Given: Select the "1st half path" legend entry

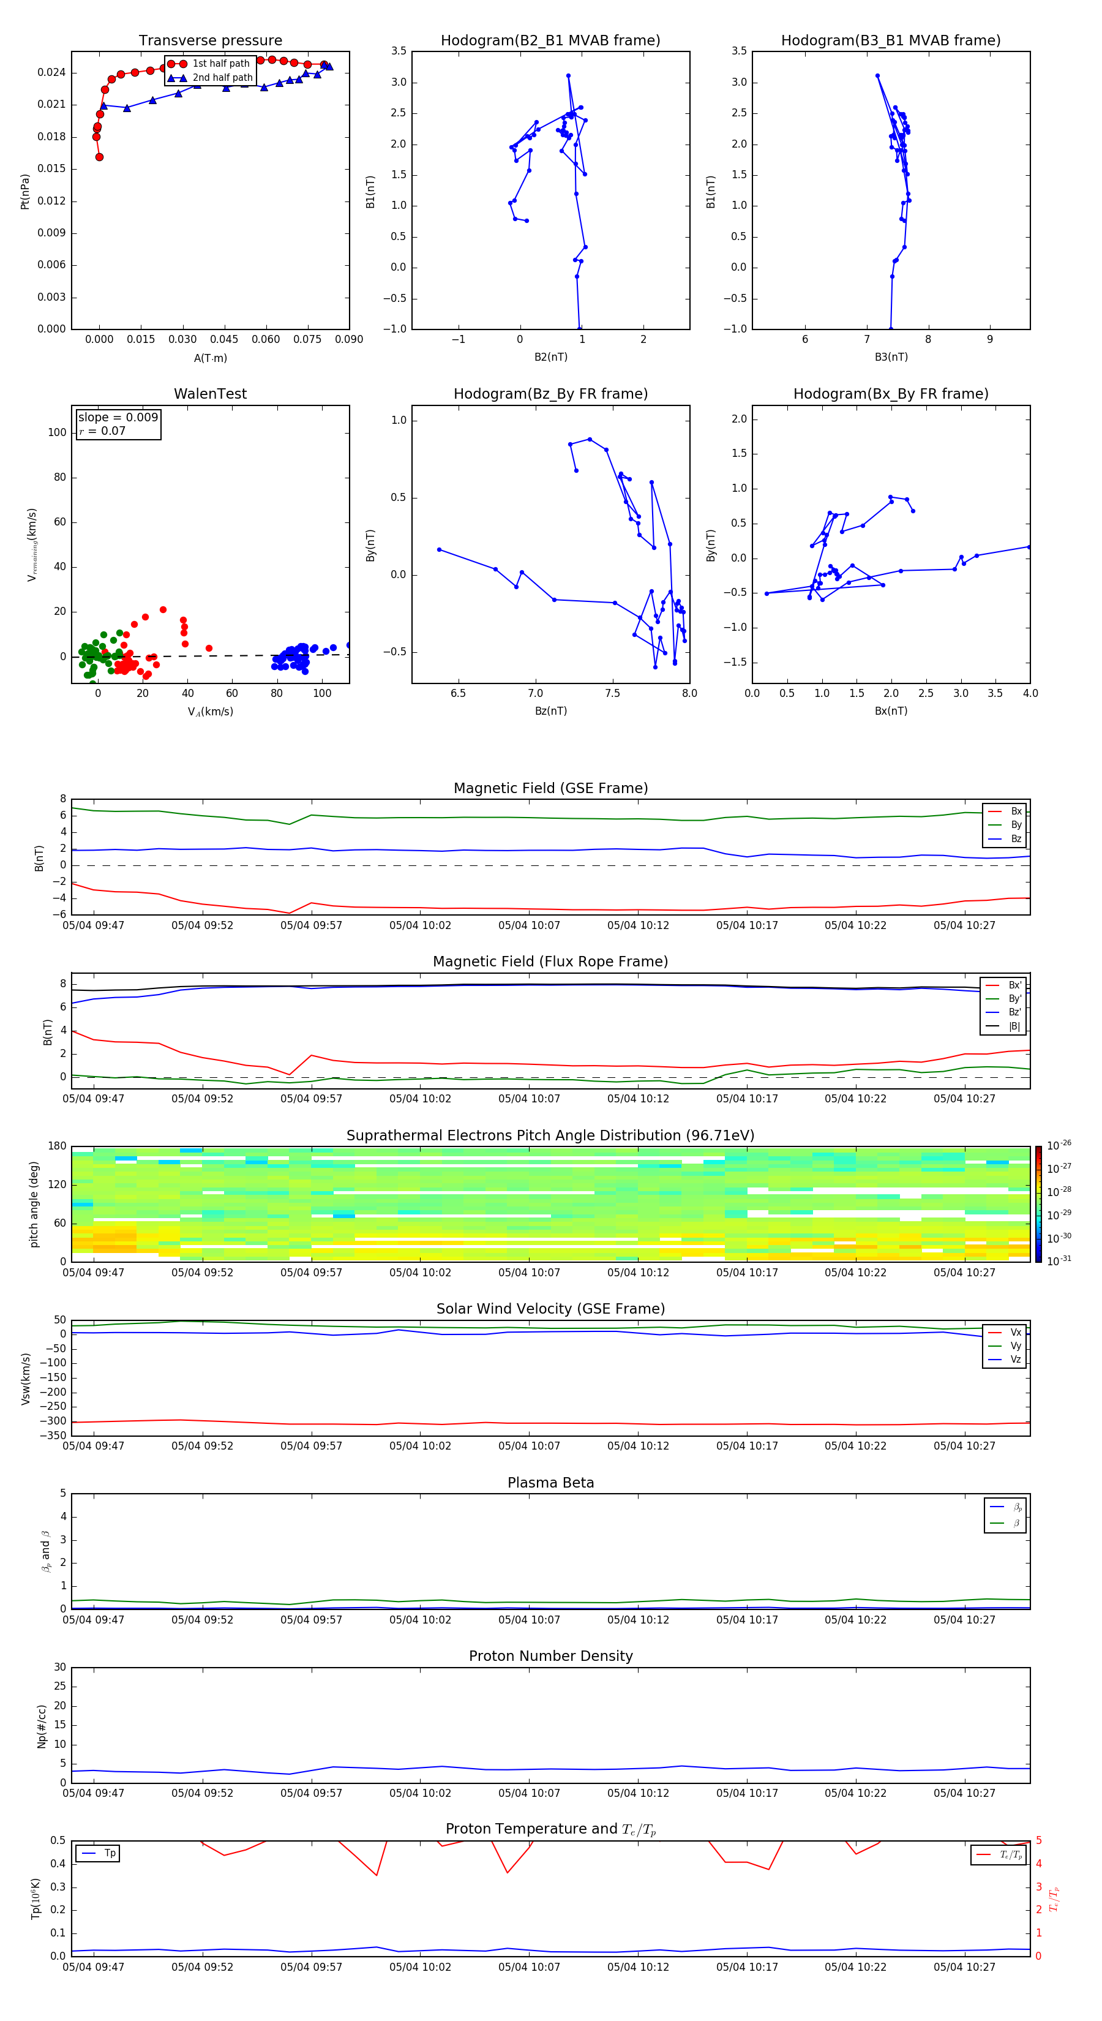Looking at the screenshot, I should coord(209,64).
